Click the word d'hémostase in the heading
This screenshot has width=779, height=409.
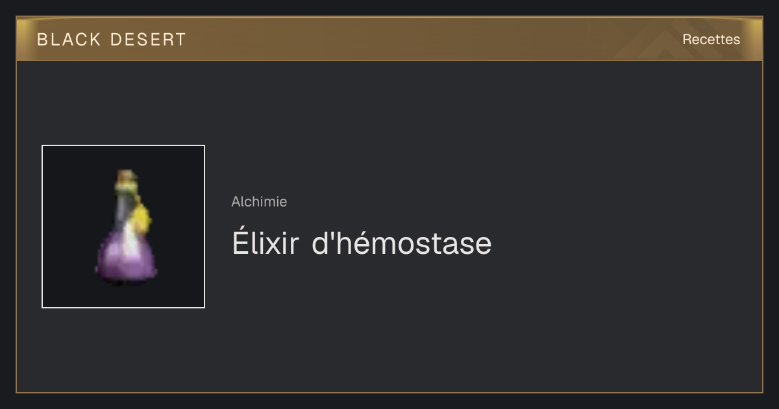(402, 243)
